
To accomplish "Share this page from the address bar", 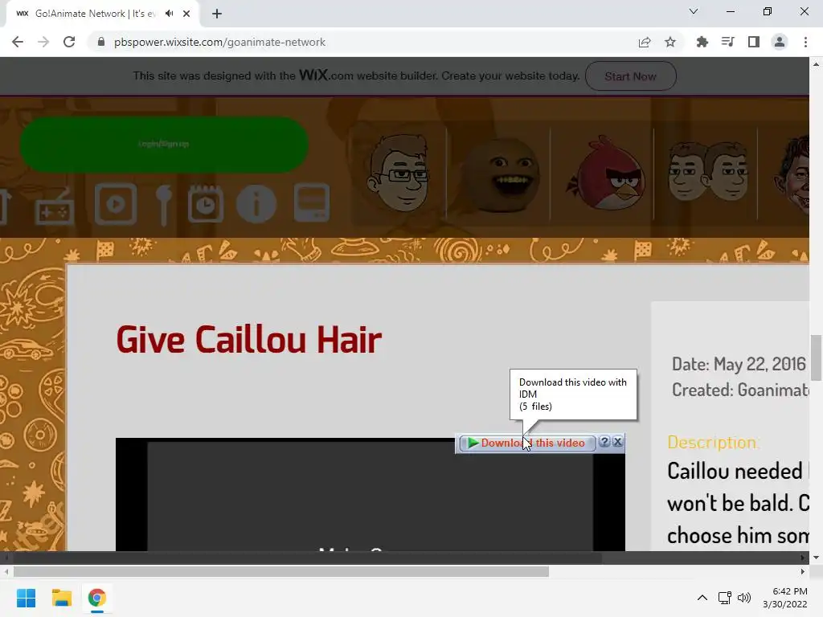I will click(x=645, y=42).
